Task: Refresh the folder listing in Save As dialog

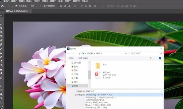Action: tap(128, 53)
